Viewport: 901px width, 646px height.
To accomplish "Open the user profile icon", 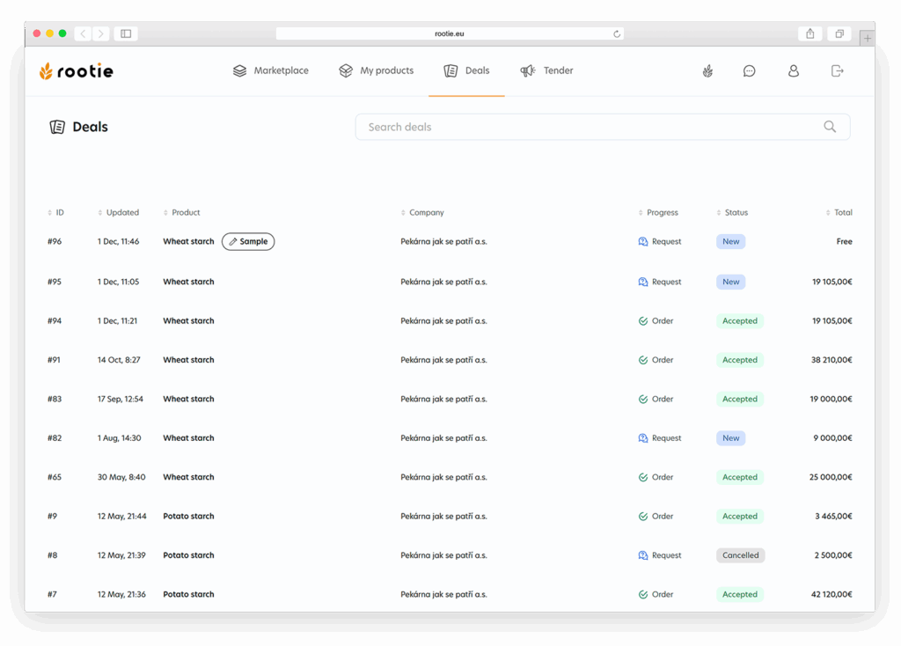I will click(x=794, y=71).
